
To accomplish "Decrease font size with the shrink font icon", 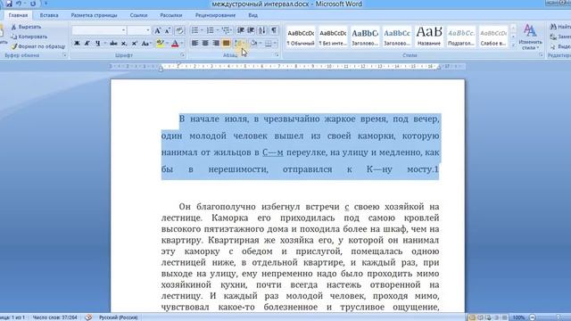I will [x=168, y=30].
